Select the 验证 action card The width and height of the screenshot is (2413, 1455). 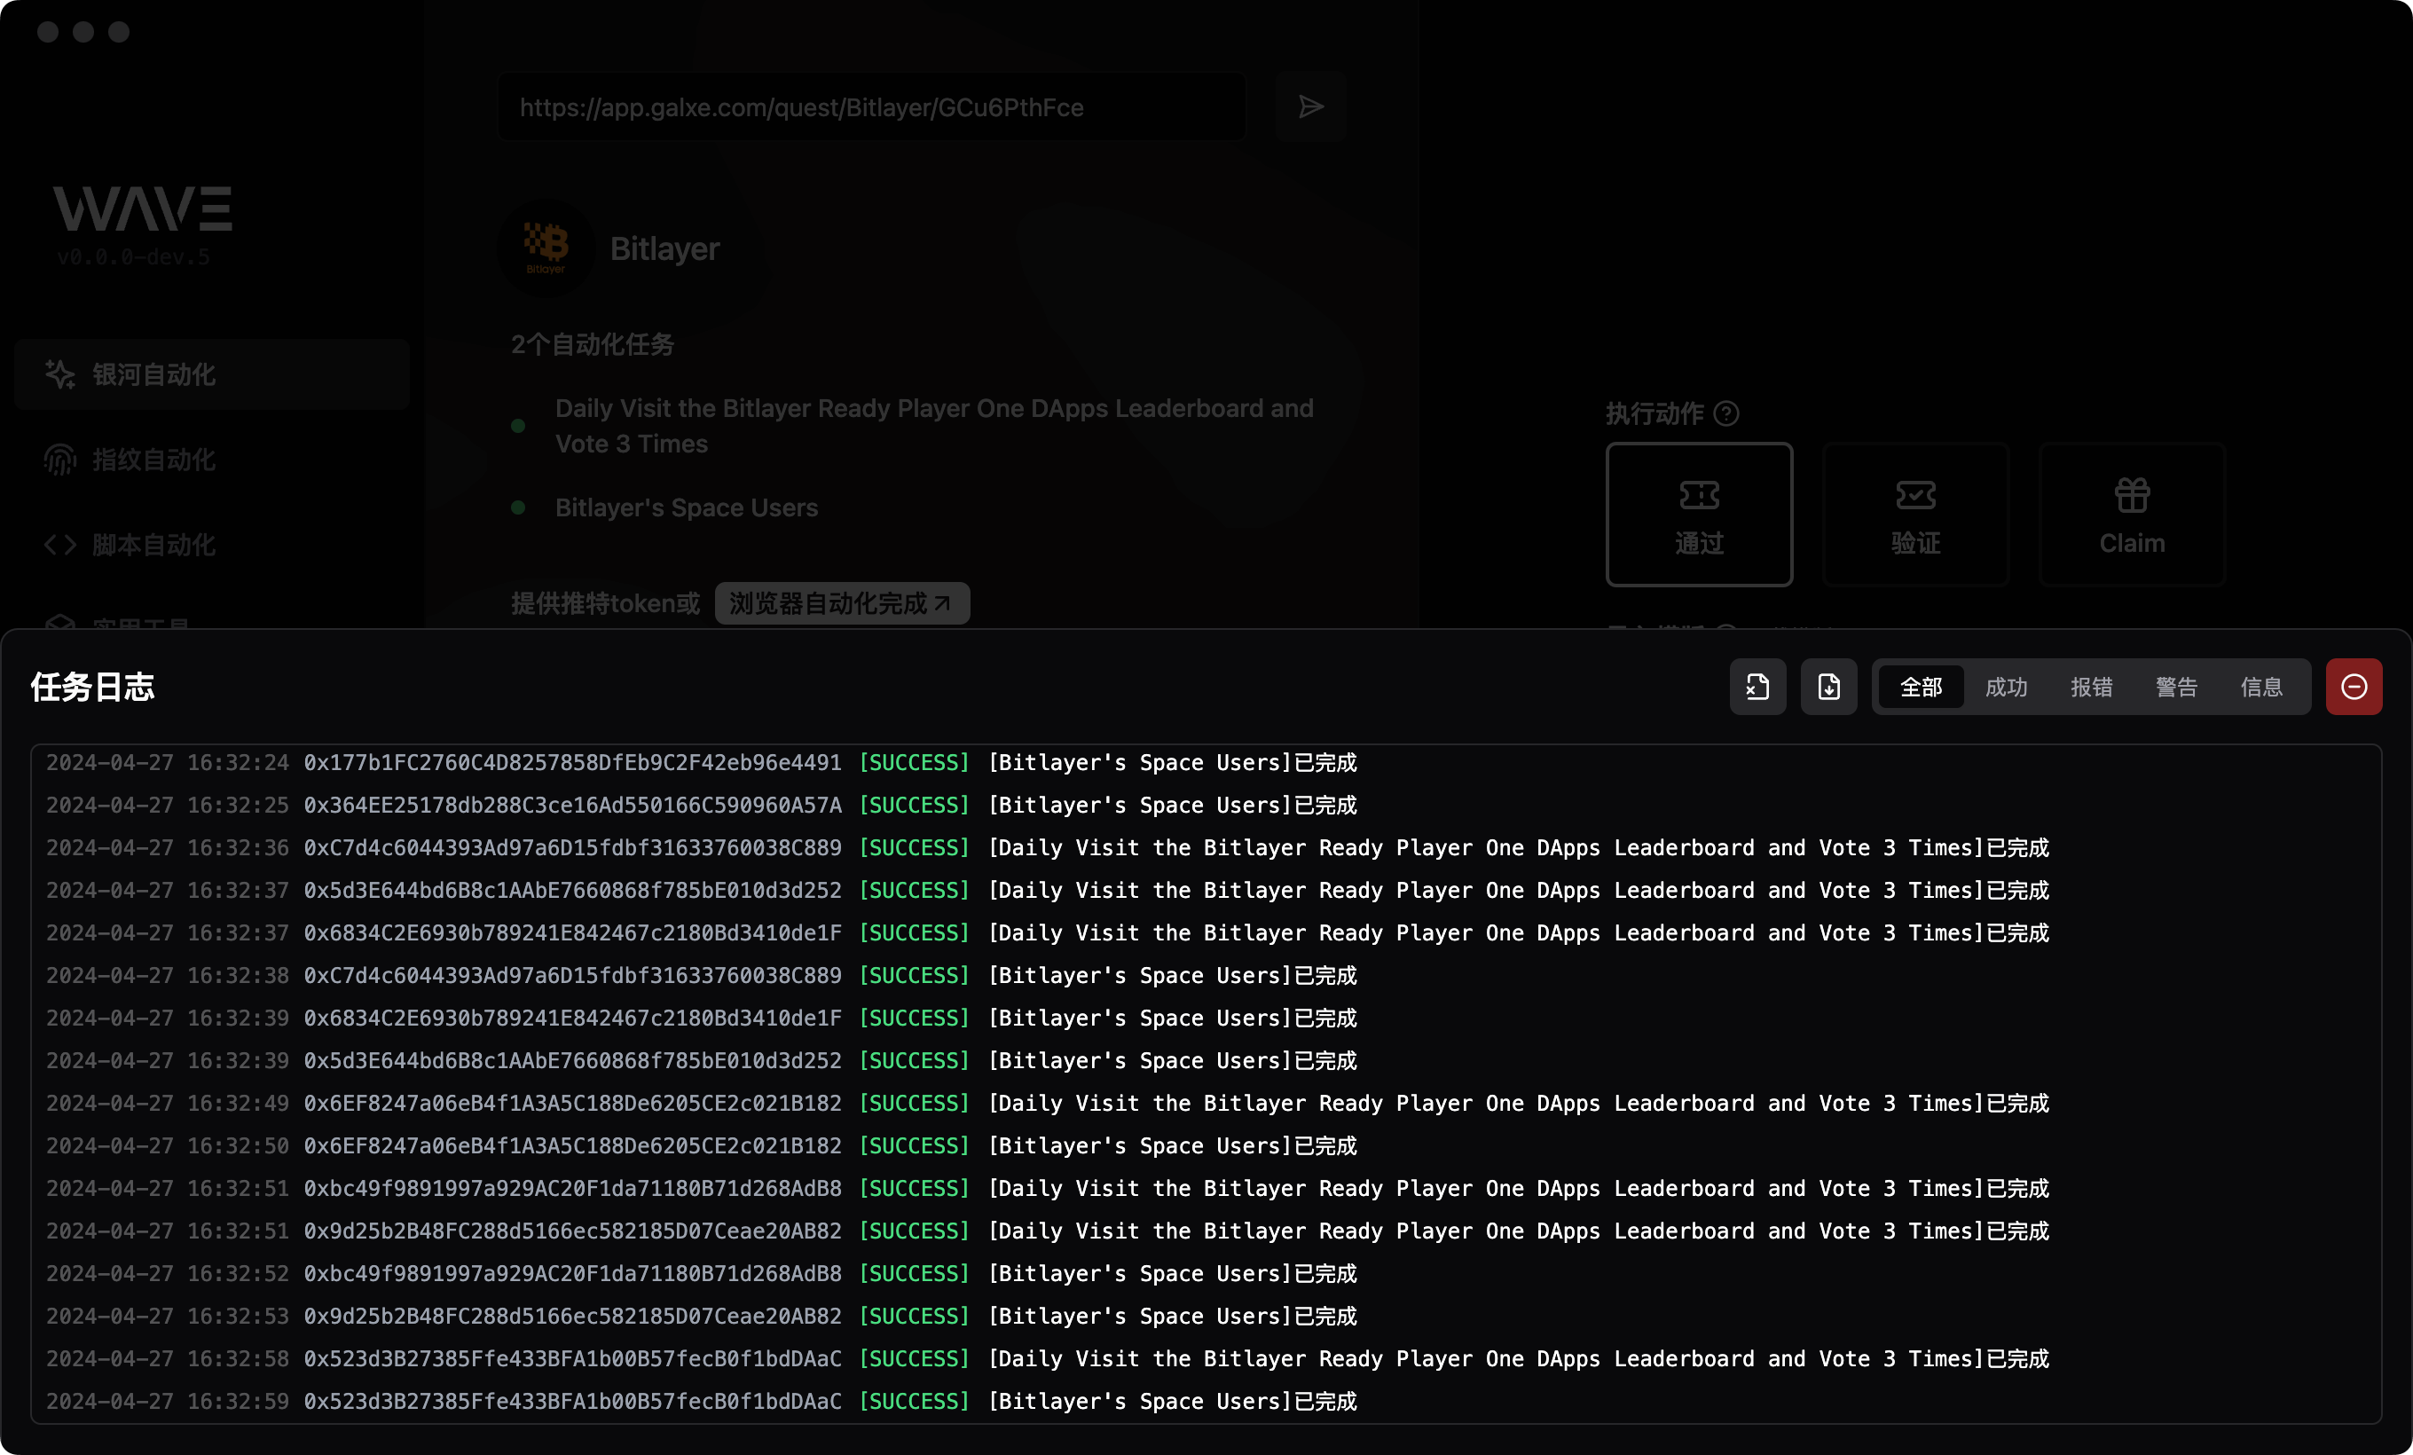(x=1915, y=514)
